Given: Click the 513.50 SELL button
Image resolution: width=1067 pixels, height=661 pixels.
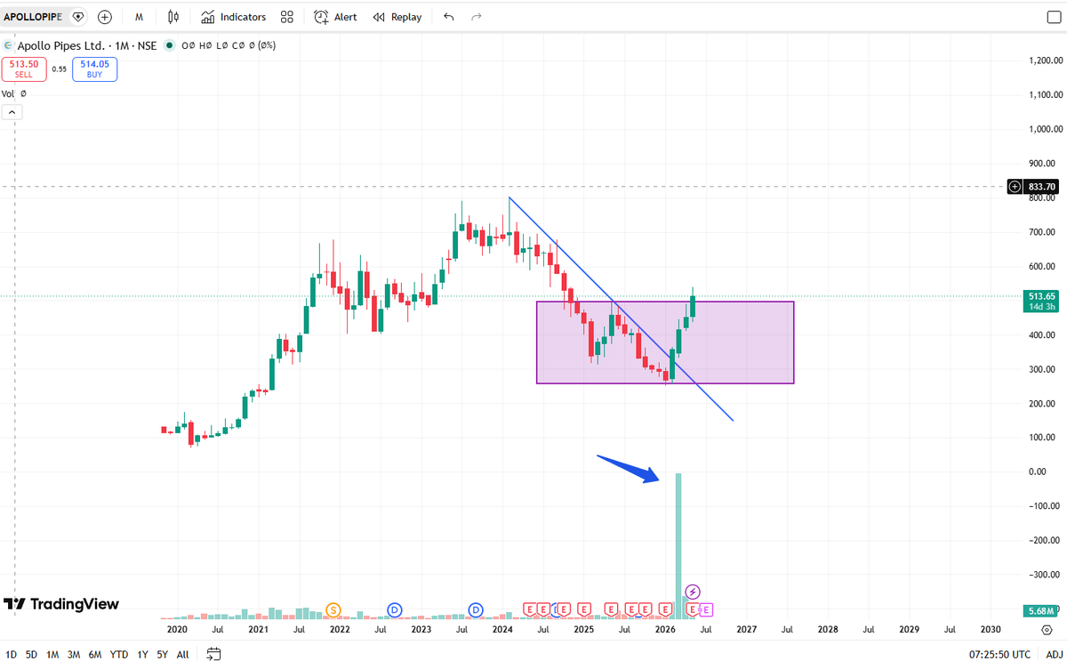Looking at the screenshot, I should click(x=23, y=69).
